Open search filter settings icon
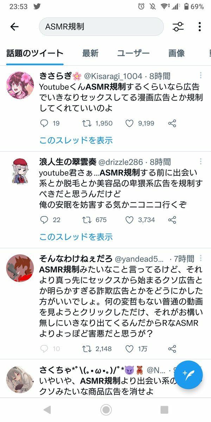Image resolution: width=211 pixels, height=422 pixels. (178, 27)
